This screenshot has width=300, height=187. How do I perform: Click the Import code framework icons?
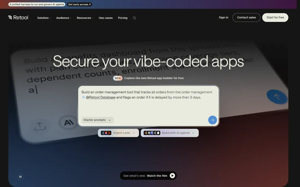click(106, 133)
